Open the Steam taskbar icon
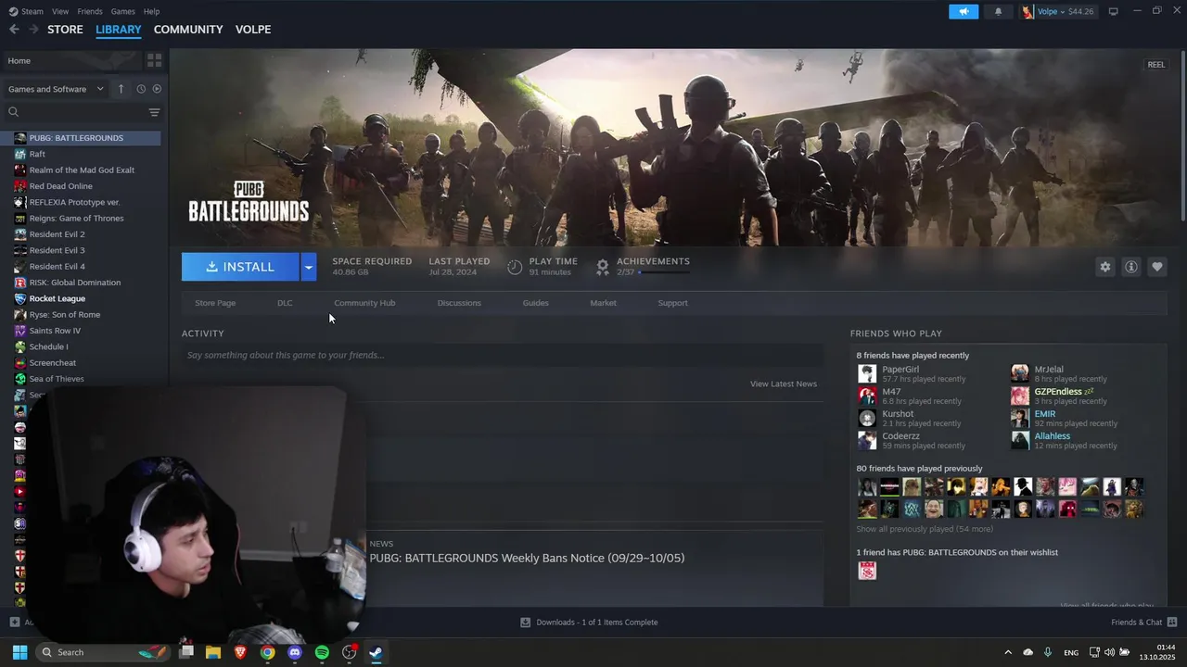Image resolution: width=1187 pixels, height=667 pixels. pyautogui.click(x=376, y=652)
